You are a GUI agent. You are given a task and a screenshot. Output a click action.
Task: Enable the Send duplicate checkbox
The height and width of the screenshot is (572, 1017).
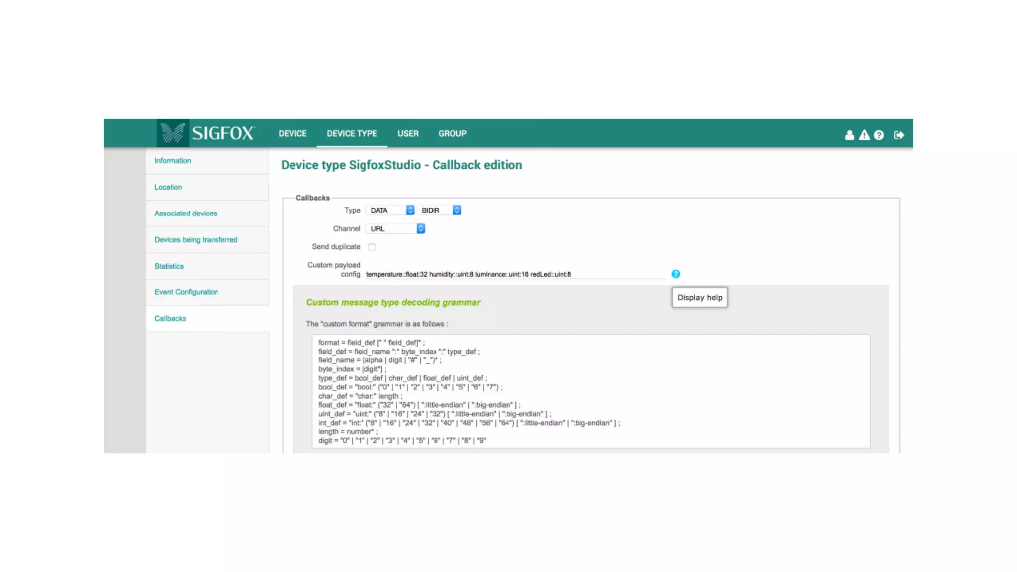tap(372, 247)
